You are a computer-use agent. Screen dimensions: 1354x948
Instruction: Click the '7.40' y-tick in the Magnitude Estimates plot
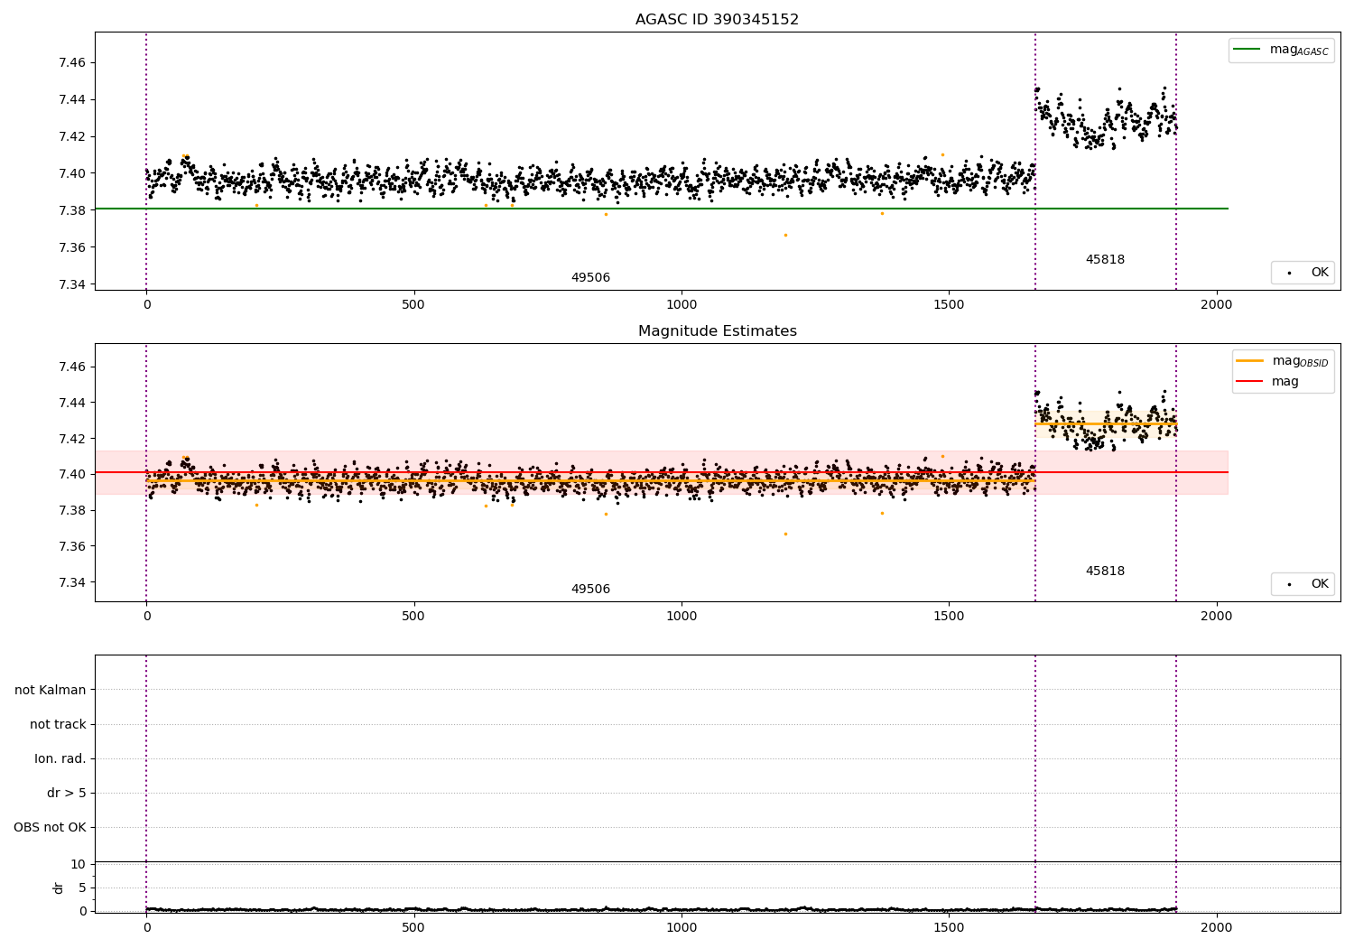72,474
